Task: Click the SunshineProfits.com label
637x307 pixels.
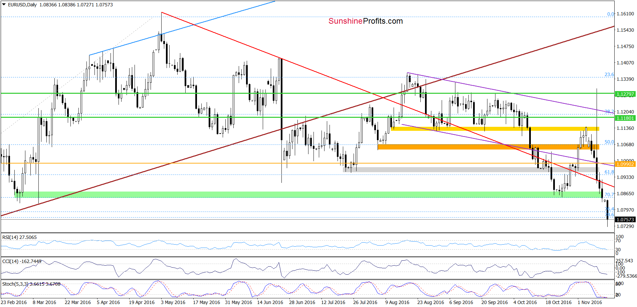Action: tap(366, 21)
